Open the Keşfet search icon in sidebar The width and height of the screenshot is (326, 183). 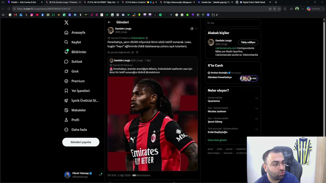point(66,42)
